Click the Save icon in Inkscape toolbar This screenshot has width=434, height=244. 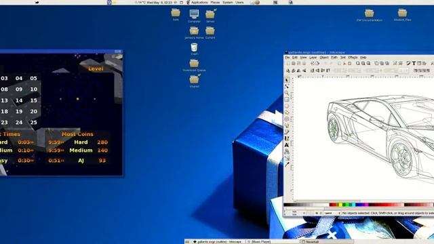(x=298, y=64)
